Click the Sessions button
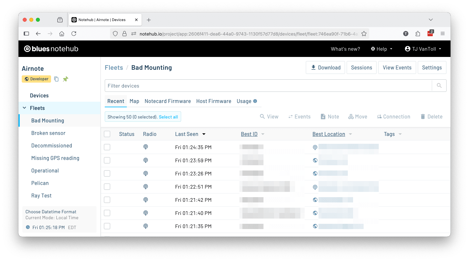The width and height of the screenshot is (469, 261). click(x=362, y=67)
